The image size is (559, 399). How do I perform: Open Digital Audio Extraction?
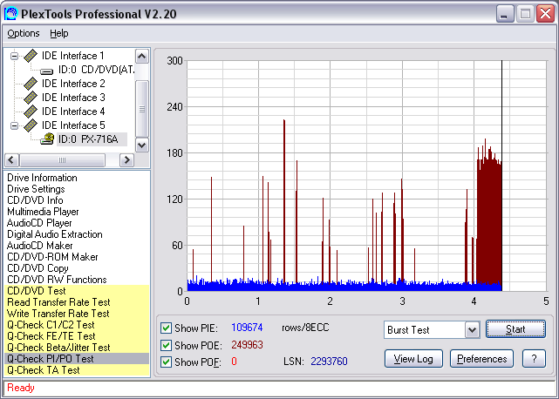pos(55,234)
